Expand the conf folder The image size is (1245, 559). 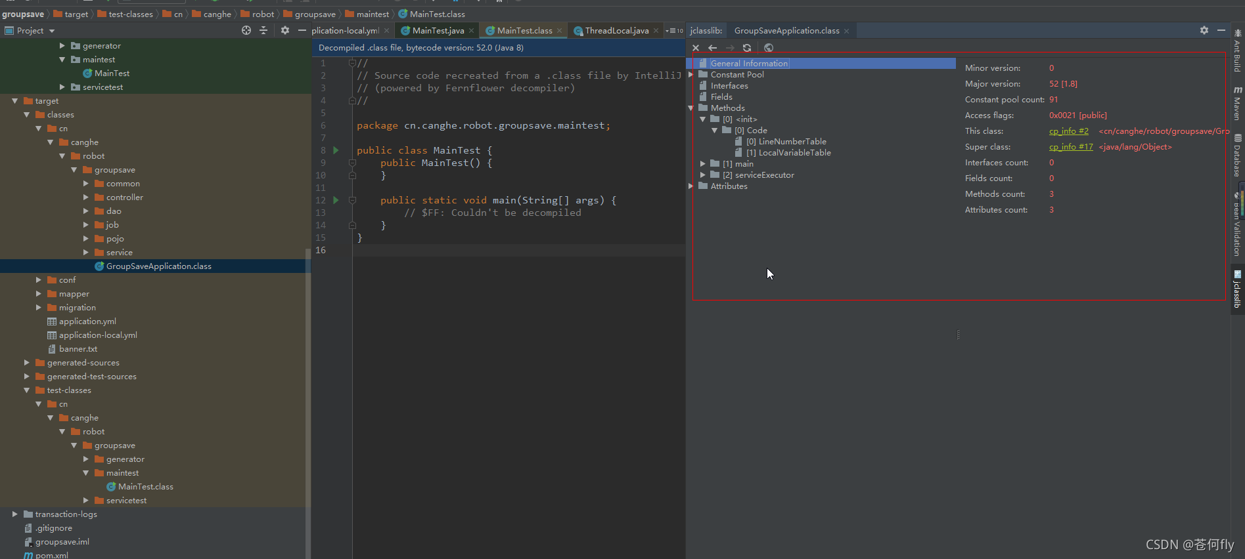pyautogui.click(x=38, y=280)
